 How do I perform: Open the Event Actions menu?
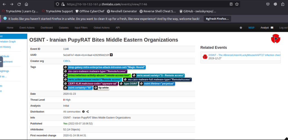click(27, 28)
